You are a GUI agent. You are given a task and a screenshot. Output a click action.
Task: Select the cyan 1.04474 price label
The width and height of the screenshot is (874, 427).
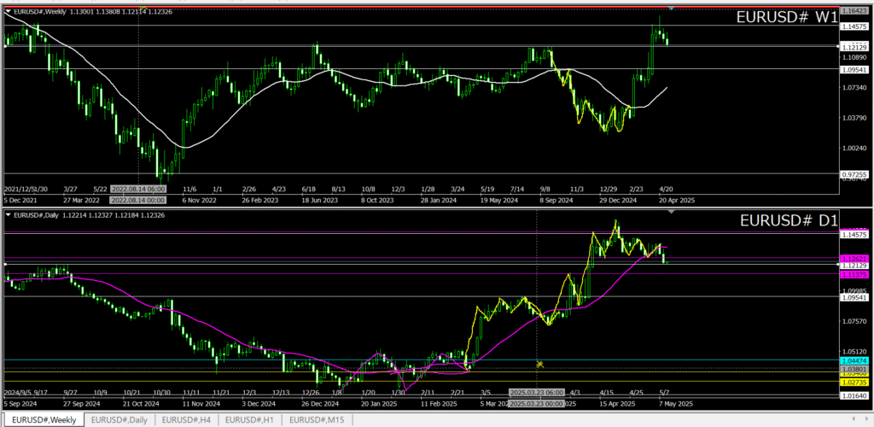pos(854,360)
